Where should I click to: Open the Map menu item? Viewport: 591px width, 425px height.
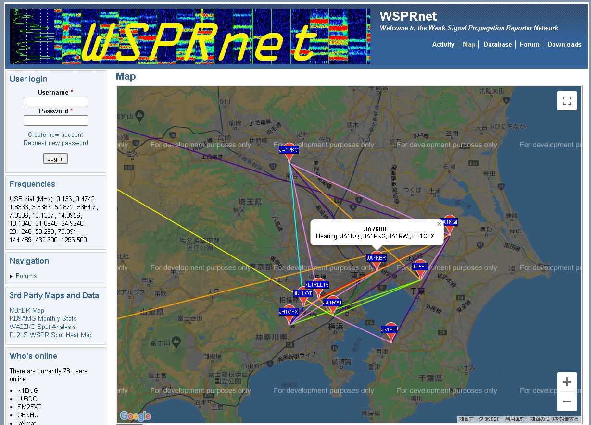click(469, 44)
